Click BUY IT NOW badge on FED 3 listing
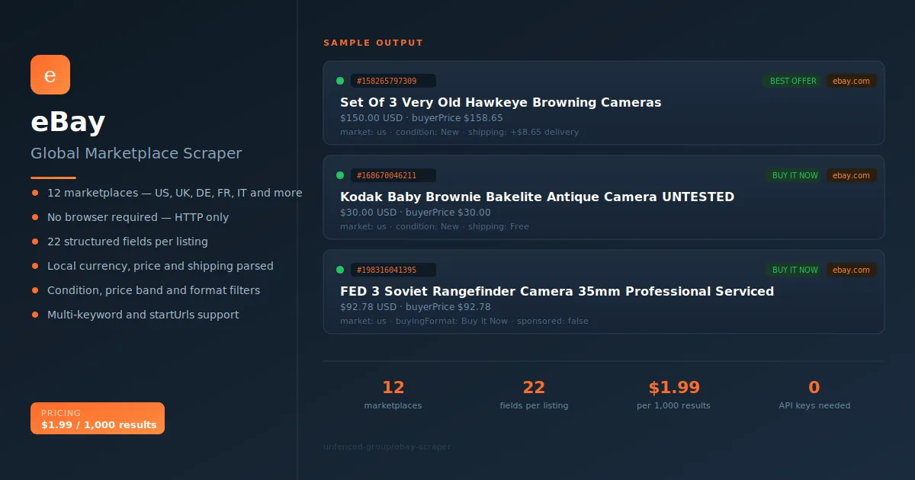The image size is (915, 480). coord(795,270)
